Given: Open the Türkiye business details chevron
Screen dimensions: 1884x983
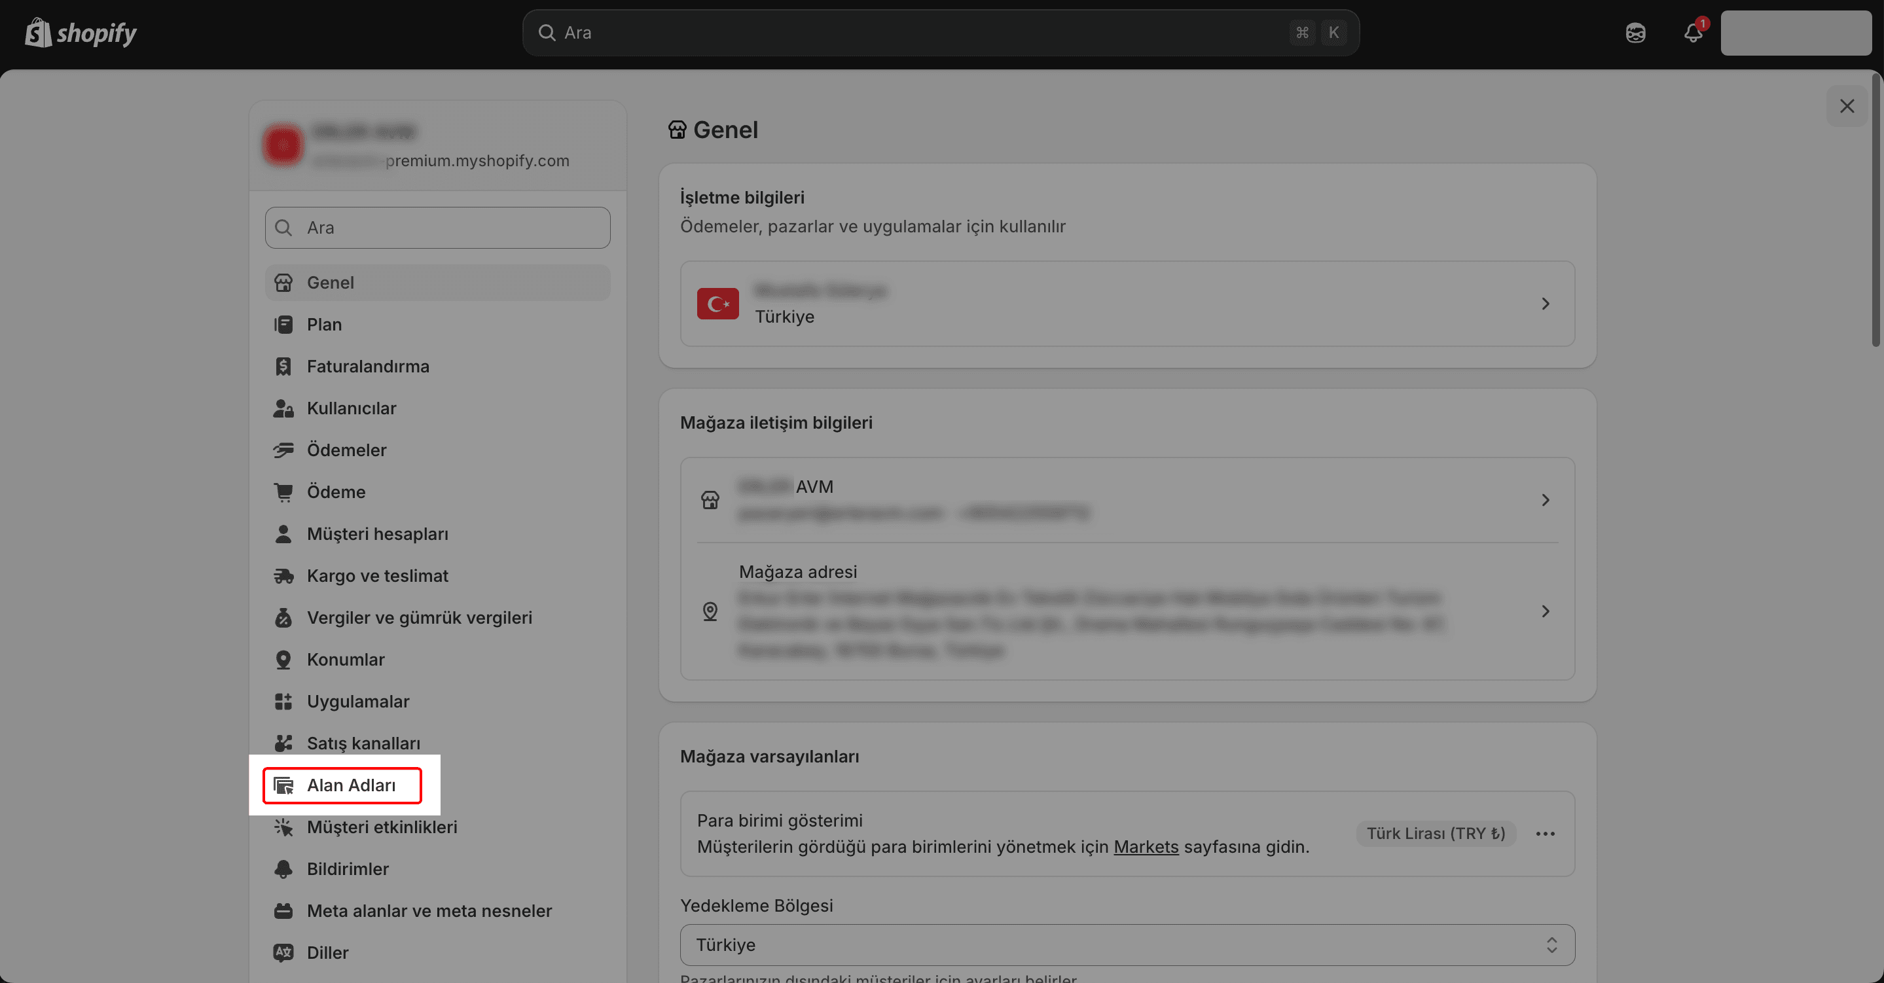Looking at the screenshot, I should 1545,304.
